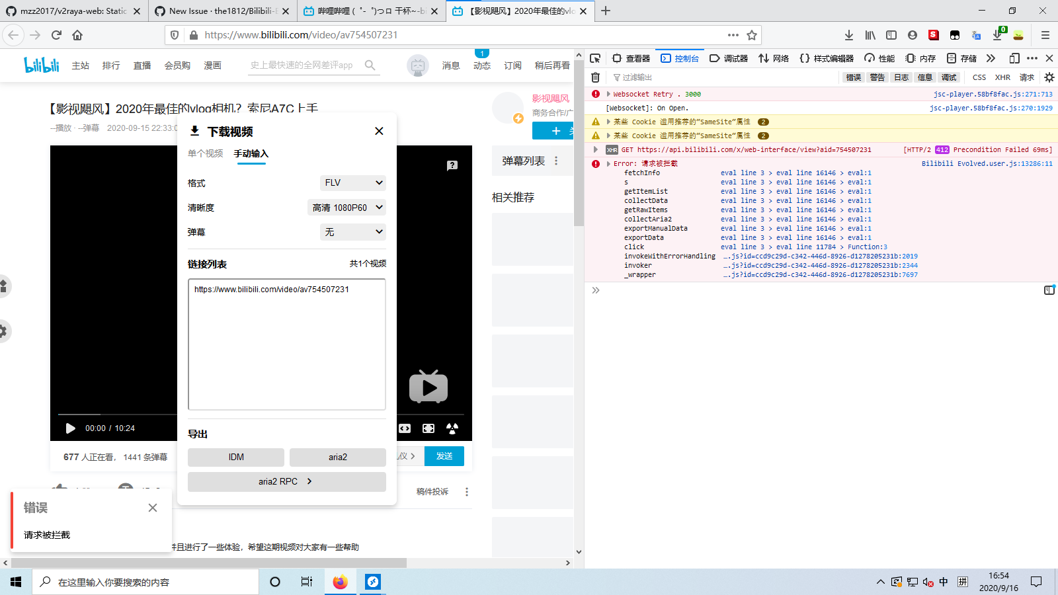
Task: Open the 调试器 DevTools tab
Action: (729, 58)
